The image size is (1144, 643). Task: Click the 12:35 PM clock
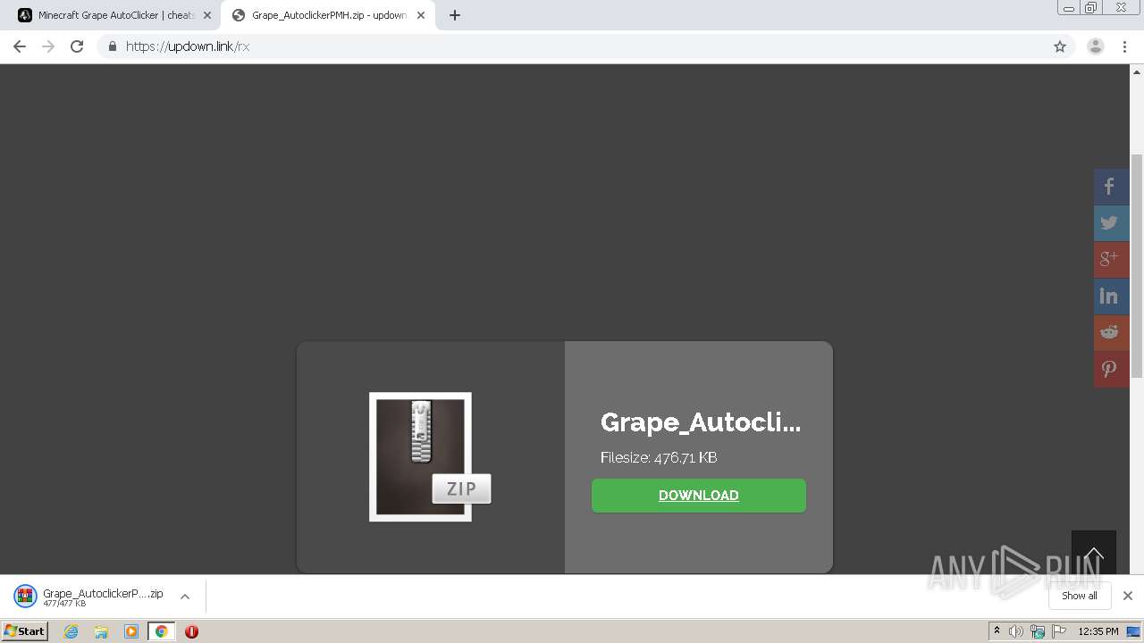[1098, 631]
